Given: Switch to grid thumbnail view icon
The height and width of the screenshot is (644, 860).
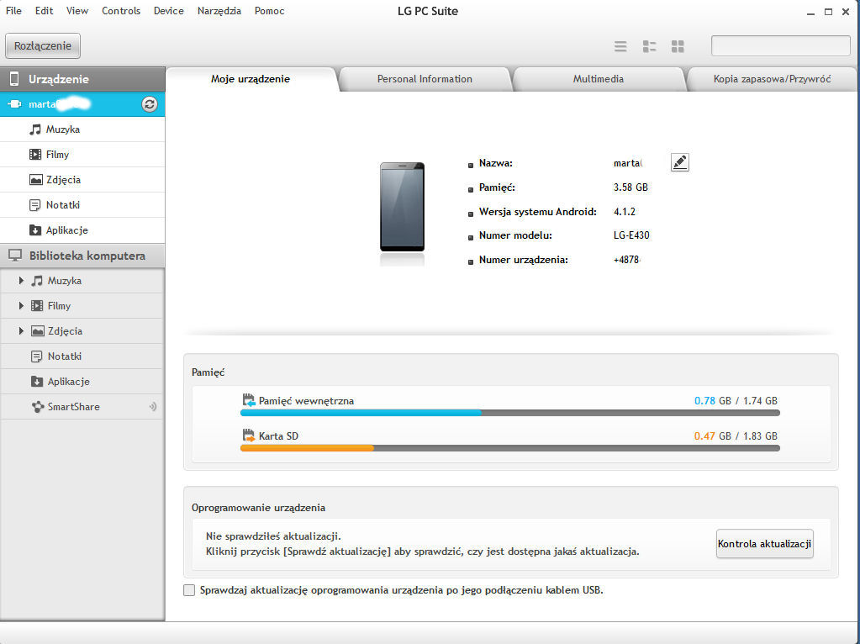Looking at the screenshot, I should pos(678,46).
